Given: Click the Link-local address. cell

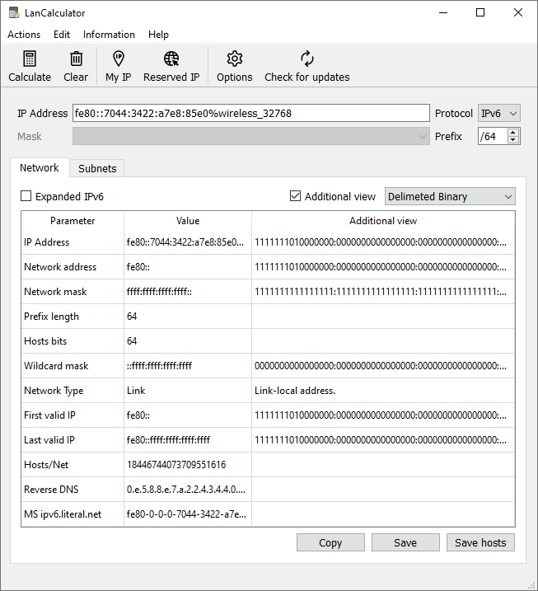Looking at the screenshot, I should [383, 391].
